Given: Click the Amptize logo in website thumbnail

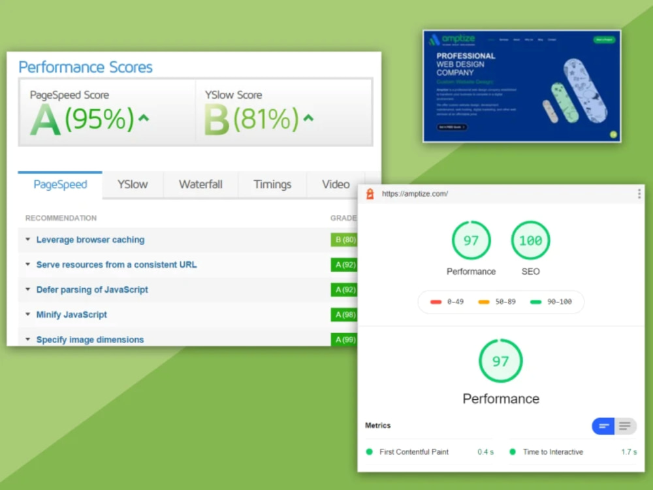Looking at the screenshot, I should [x=453, y=40].
